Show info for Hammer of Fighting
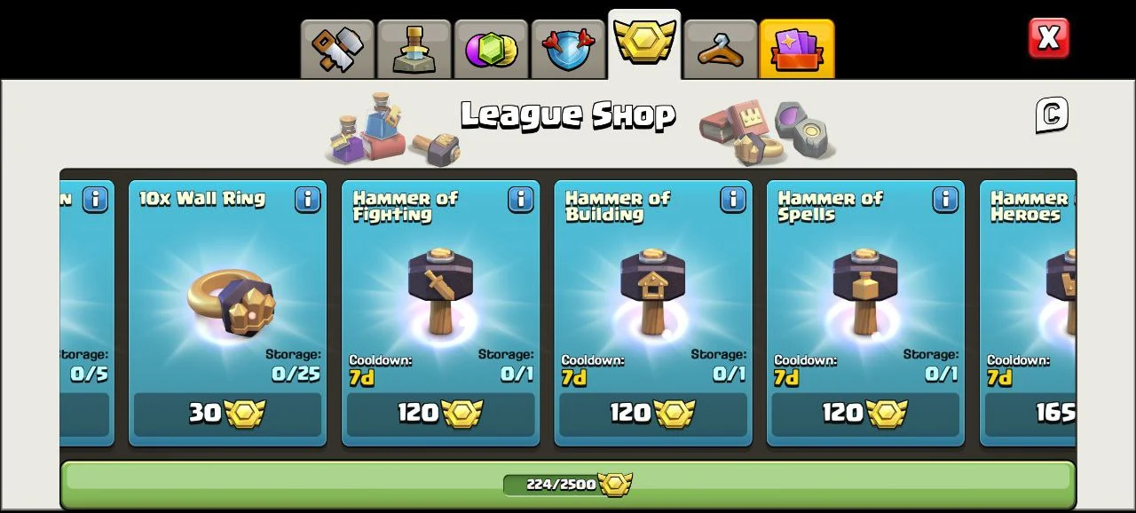Screen dimensions: 1136x513 point(521,199)
